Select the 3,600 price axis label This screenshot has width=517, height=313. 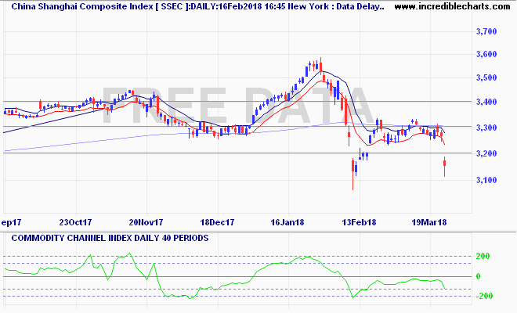[x=487, y=54]
